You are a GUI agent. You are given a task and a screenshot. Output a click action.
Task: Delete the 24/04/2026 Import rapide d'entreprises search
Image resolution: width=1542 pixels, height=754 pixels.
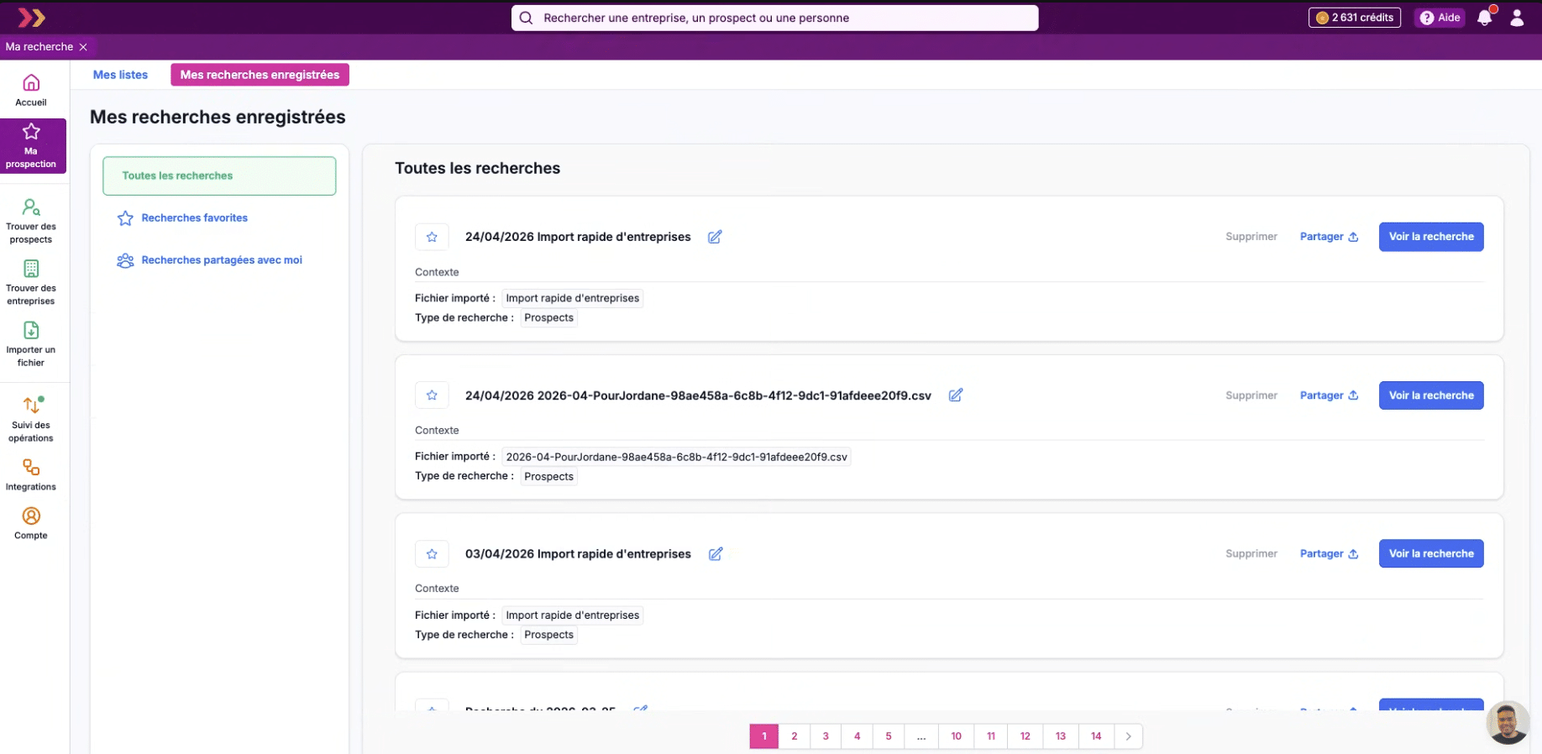click(x=1251, y=237)
